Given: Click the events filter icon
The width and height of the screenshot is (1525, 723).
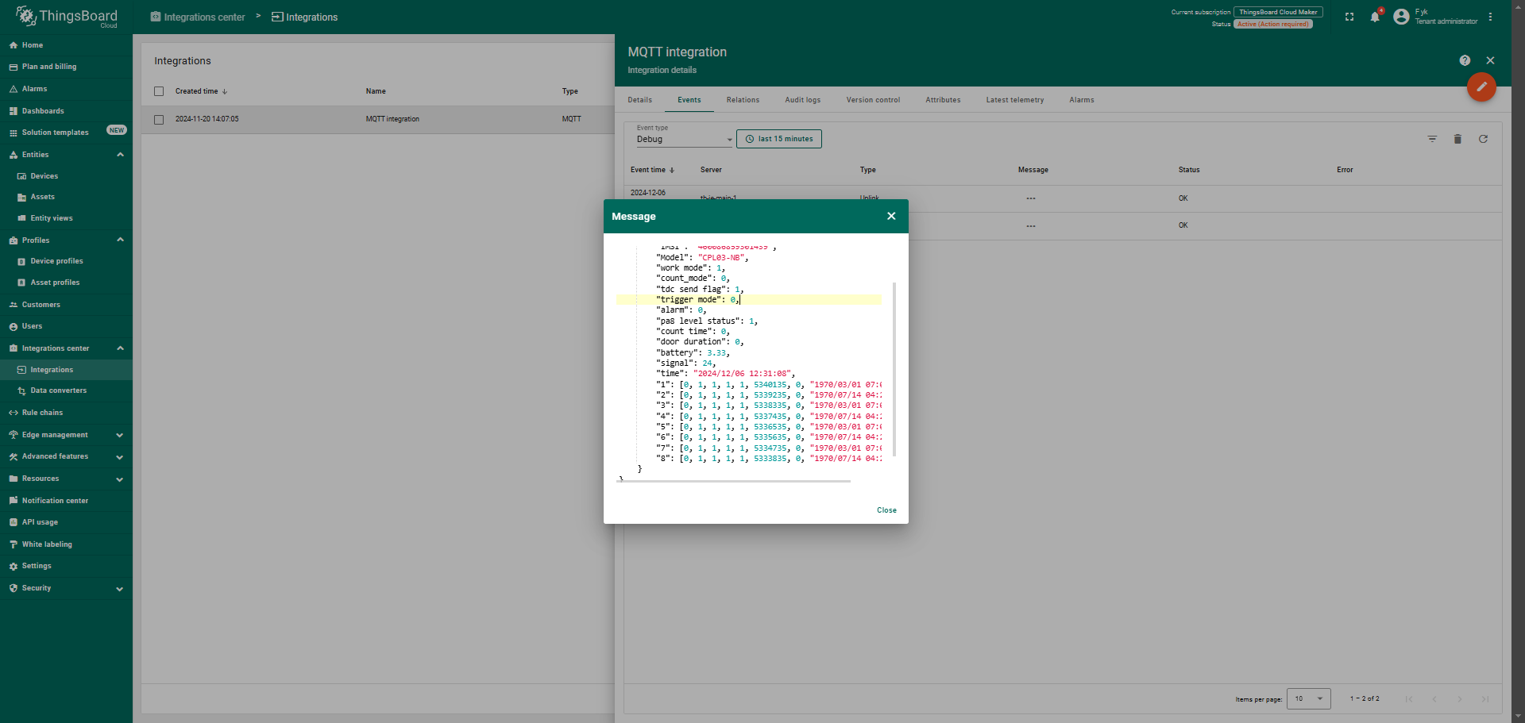Looking at the screenshot, I should (1432, 139).
